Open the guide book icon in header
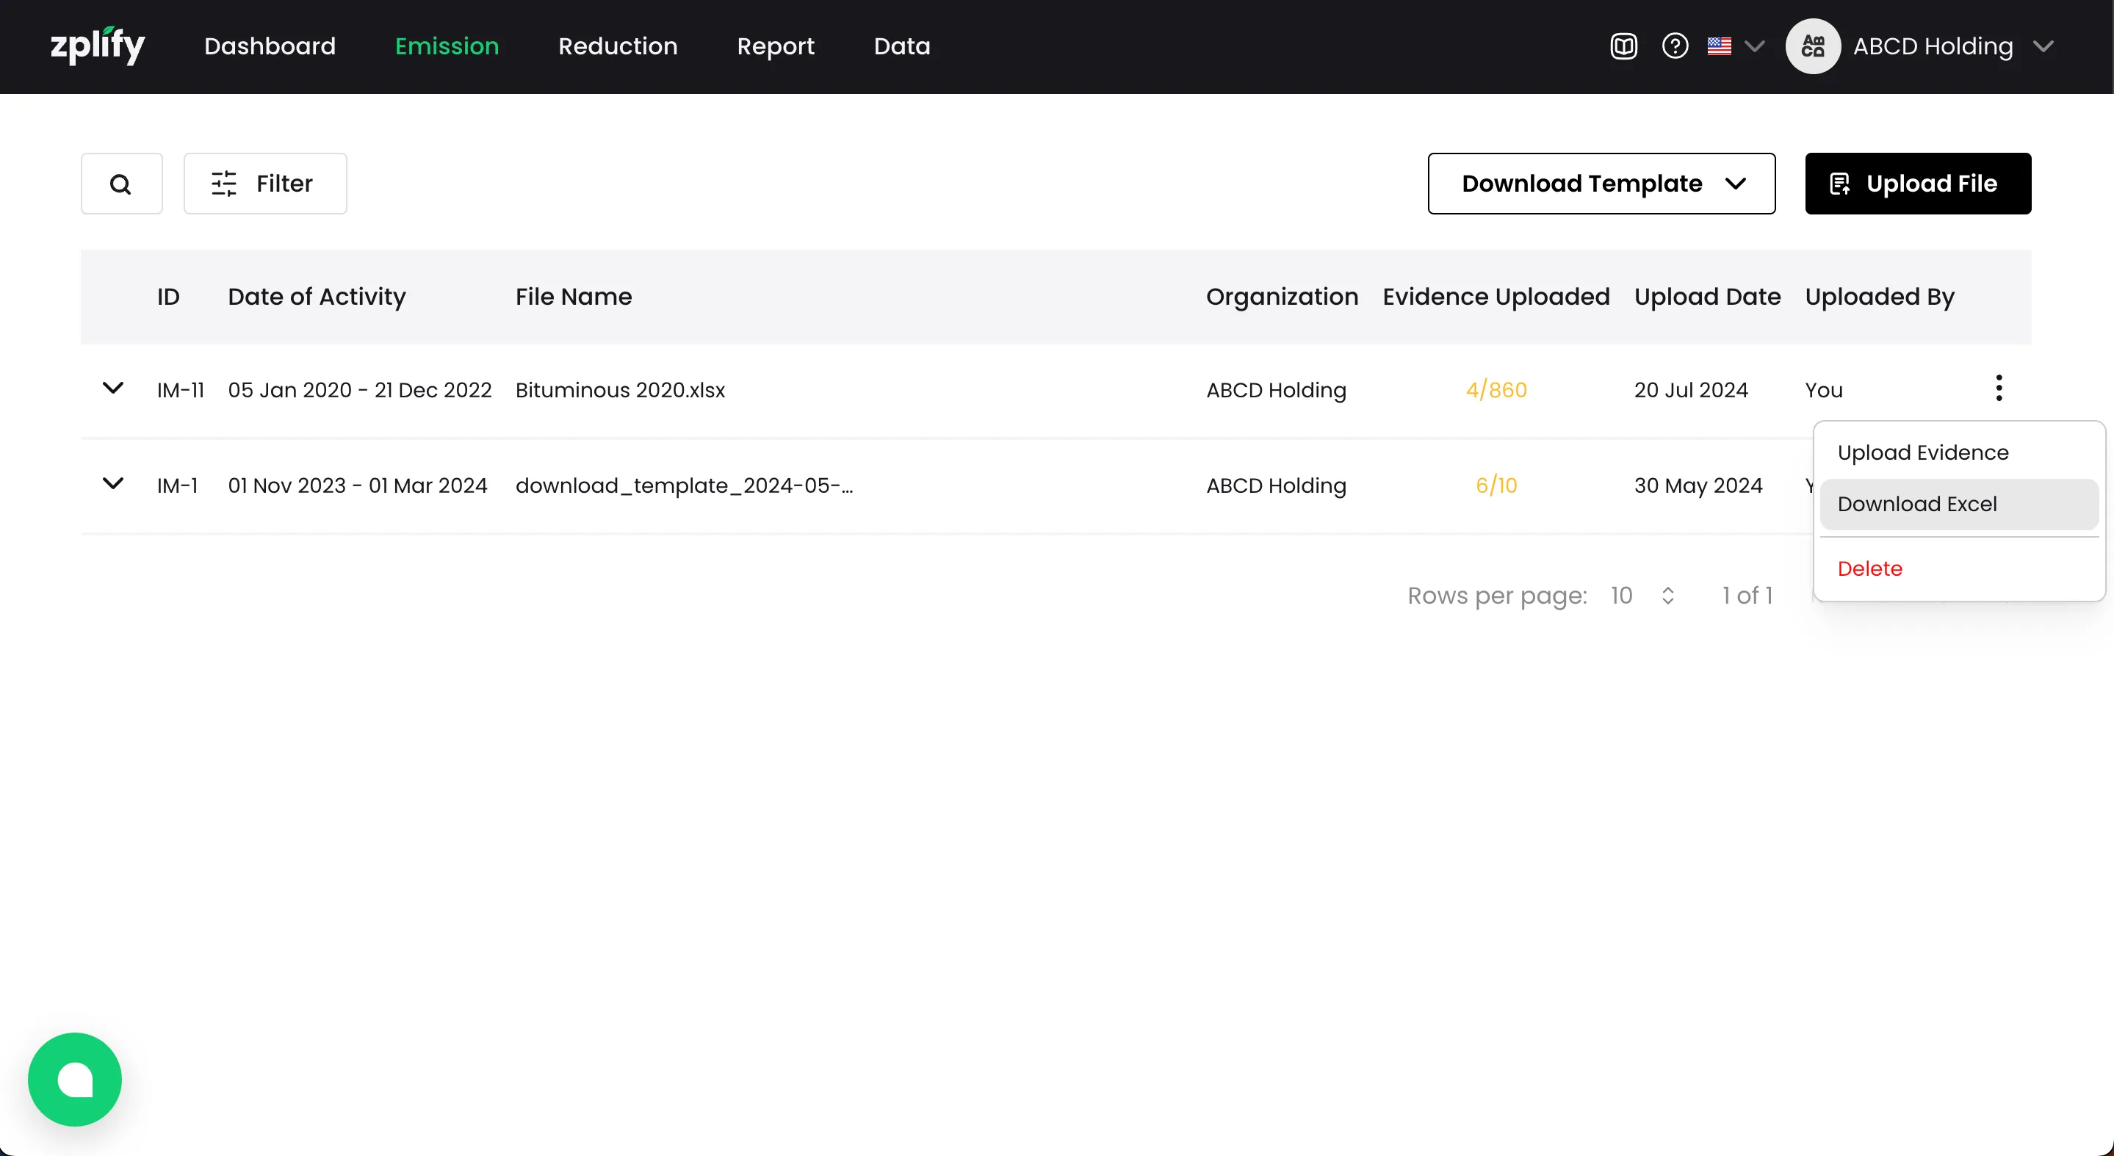This screenshot has width=2114, height=1156. [x=1623, y=46]
